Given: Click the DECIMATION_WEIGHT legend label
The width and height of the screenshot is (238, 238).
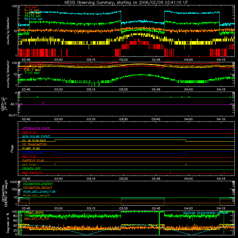Looking at the screenshot, I should coord(38,188).
